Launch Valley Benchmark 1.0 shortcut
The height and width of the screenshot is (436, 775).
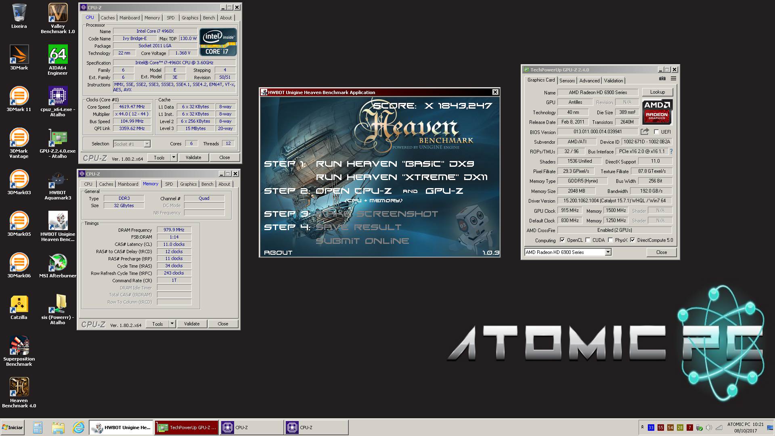tap(58, 18)
